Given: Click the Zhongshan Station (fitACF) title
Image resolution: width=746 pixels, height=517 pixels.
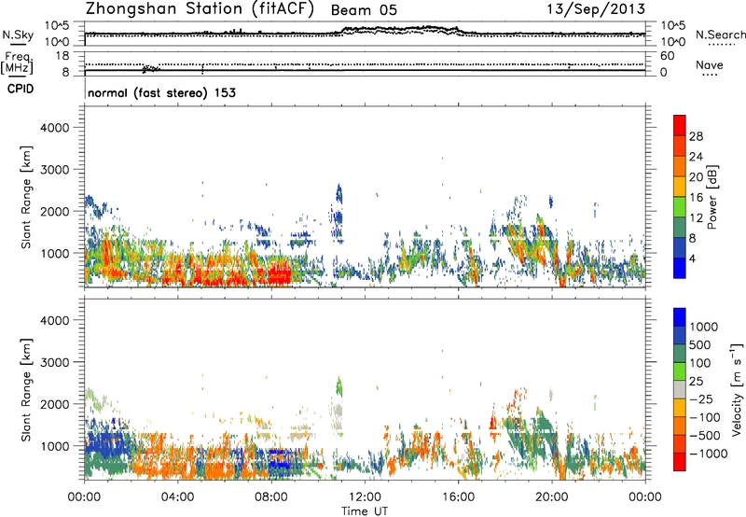Looking at the screenshot, I should [x=200, y=9].
